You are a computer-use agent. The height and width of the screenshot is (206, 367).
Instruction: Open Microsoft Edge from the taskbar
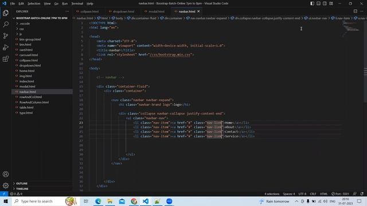coord(98,201)
